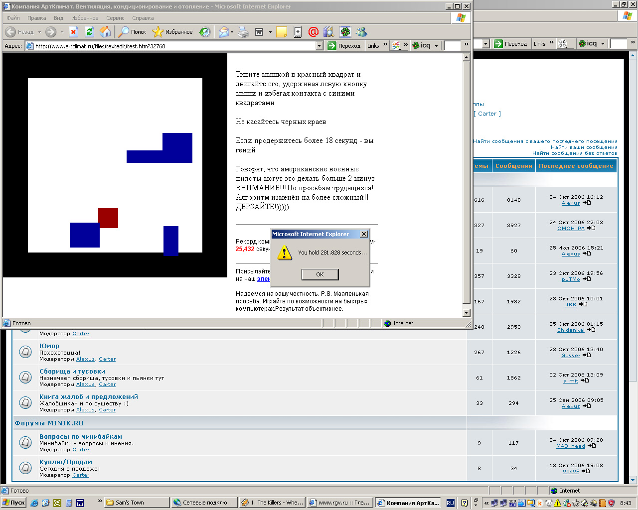638x510 pixels.
Task: Open the Mail toolbar icon
Action: [x=224, y=32]
